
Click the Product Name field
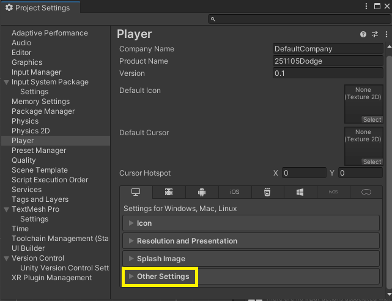click(328, 61)
